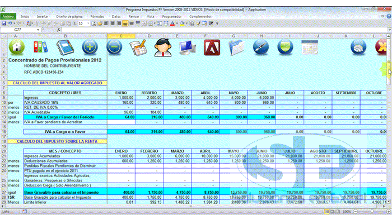Open the Inicio ribbon tab
This screenshot has height=220, width=392.
[x=25, y=16]
